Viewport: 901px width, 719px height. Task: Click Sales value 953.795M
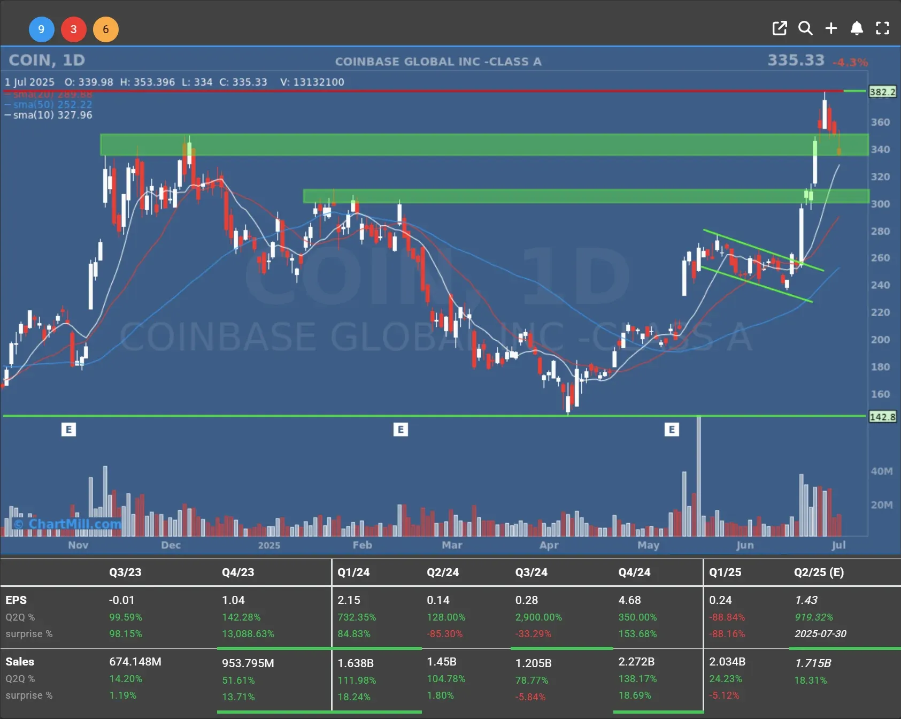tap(248, 663)
